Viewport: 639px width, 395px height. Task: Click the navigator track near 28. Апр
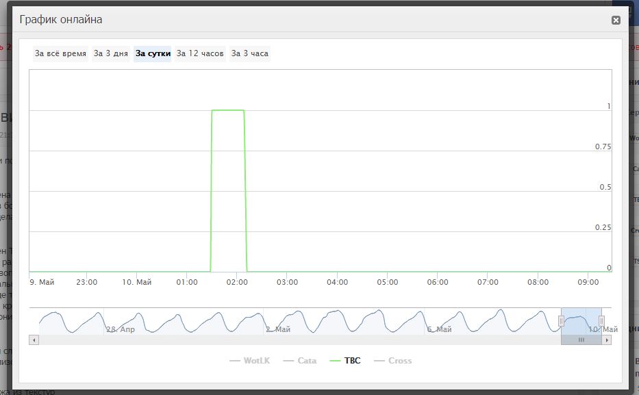coord(121,329)
